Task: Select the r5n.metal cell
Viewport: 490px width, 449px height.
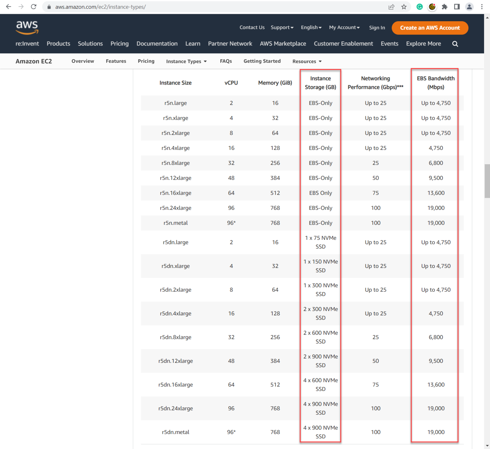Action: [x=175, y=223]
